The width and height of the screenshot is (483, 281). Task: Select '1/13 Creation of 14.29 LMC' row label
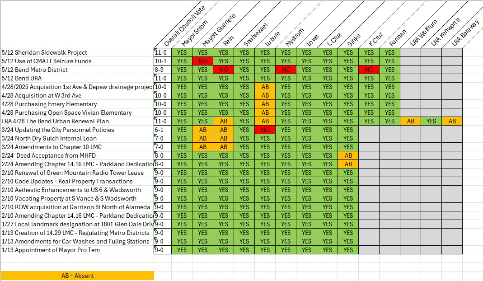77,233
